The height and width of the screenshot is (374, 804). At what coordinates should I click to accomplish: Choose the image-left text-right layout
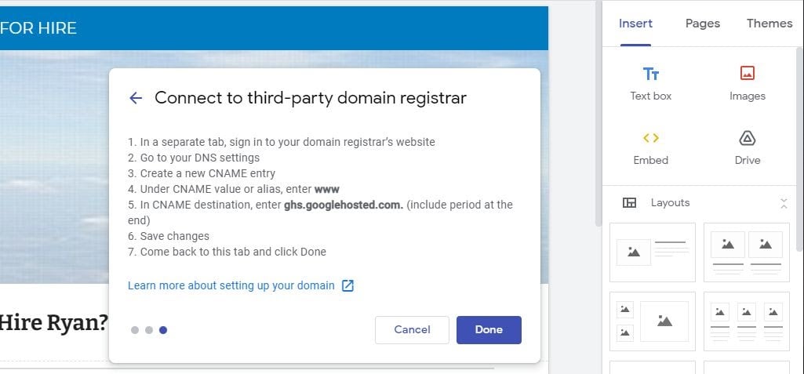point(653,252)
